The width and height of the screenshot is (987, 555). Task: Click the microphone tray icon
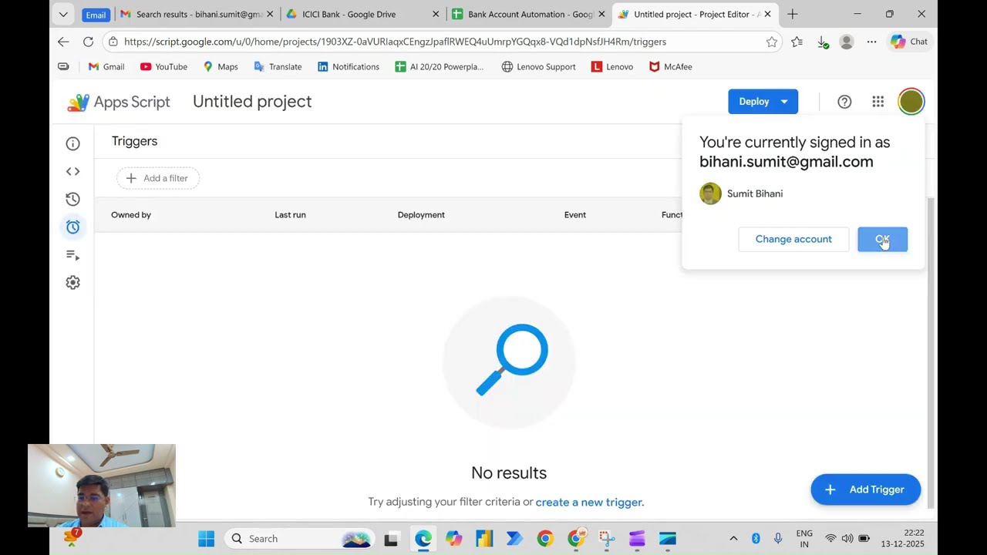(x=778, y=539)
